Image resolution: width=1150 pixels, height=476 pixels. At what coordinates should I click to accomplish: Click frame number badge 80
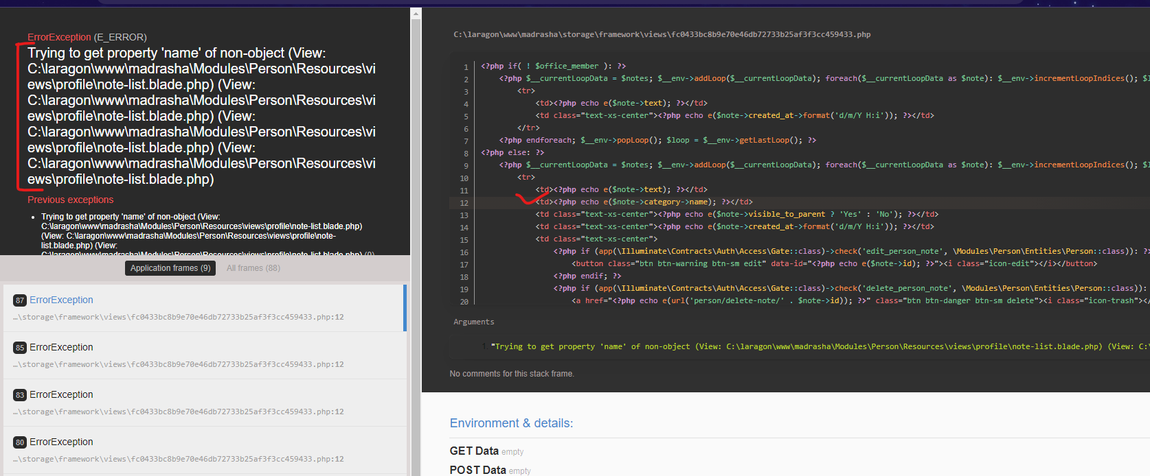click(x=20, y=442)
